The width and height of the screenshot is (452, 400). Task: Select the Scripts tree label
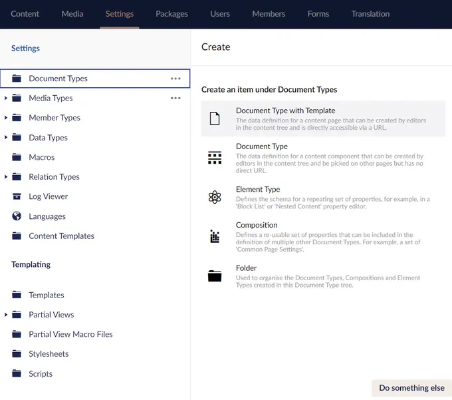41,374
